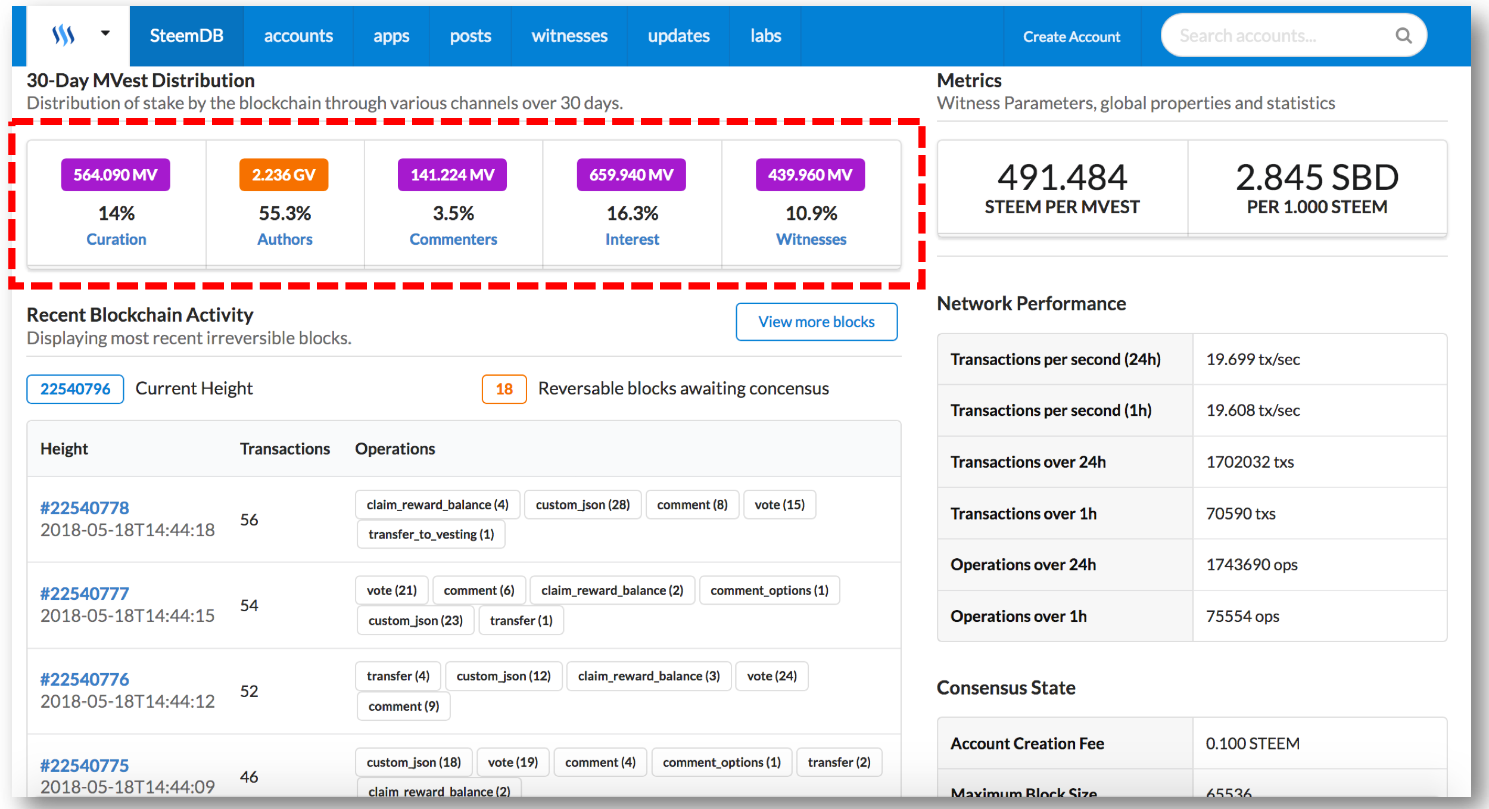The height and width of the screenshot is (809, 1489).
Task: Click transfer (4) operation tag
Action: 398,676
